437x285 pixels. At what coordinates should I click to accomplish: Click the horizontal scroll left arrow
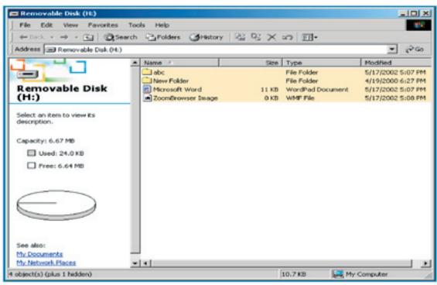coord(145,263)
